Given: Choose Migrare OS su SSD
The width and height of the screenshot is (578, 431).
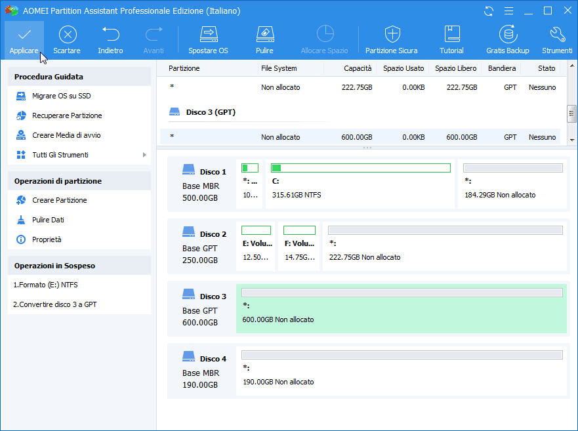Looking at the screenshot, I should 62,96.
